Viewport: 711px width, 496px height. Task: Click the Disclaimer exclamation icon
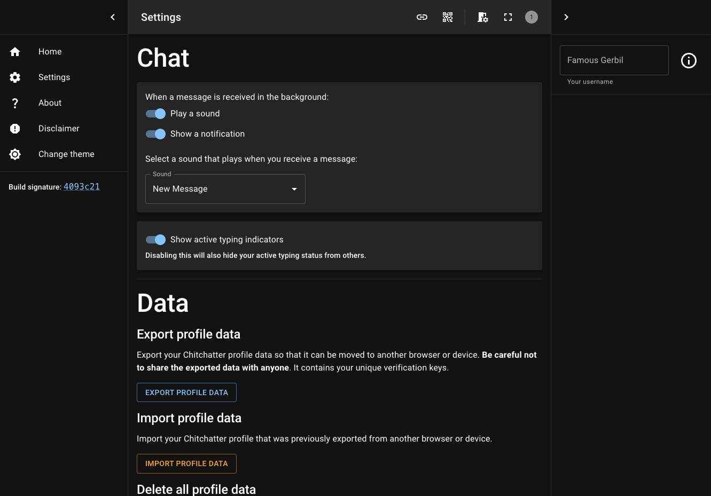coord(15,129)
